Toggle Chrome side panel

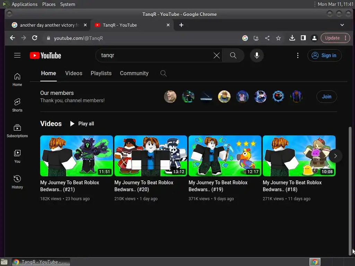pos(303,38)
